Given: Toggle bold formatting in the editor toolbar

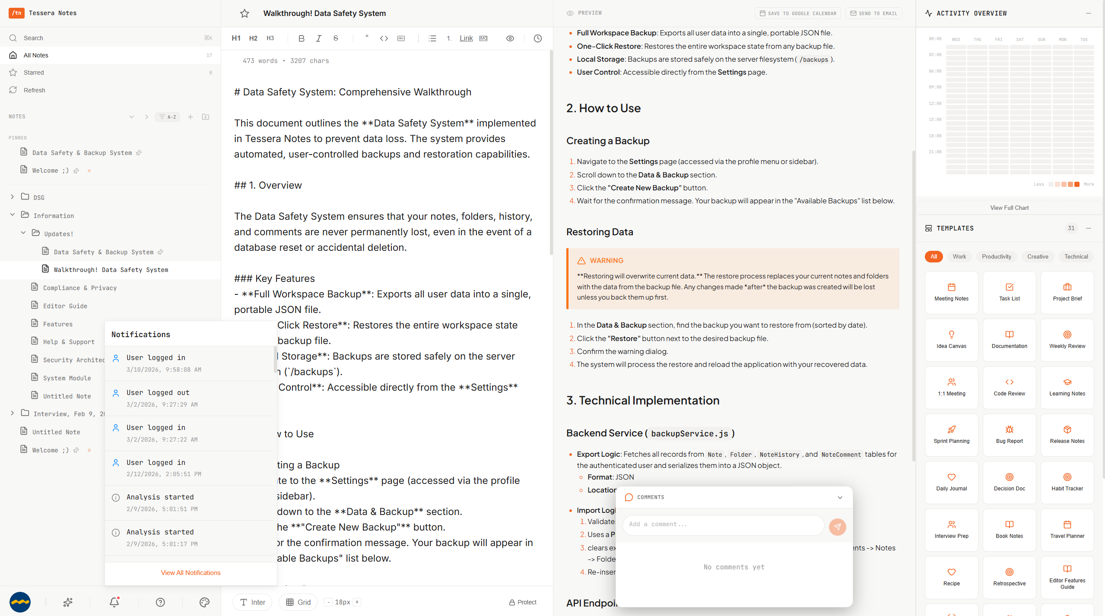Looking at the screenshot, I should point(301,38).
